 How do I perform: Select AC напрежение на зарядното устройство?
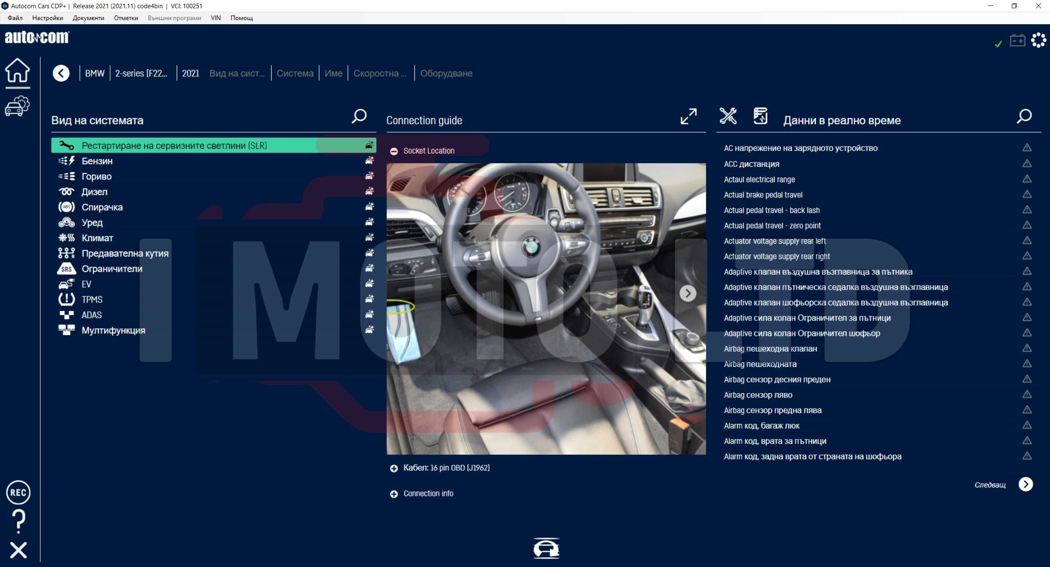point(800,148)
